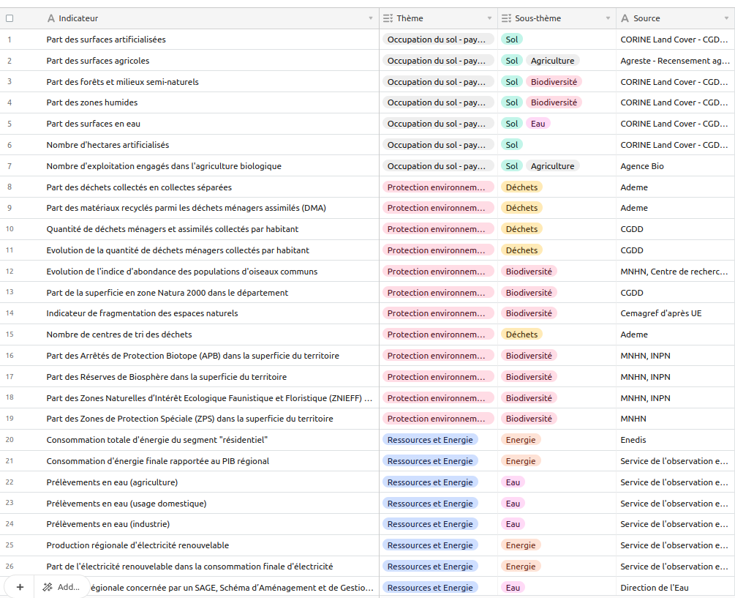Viewport: 735px width, 598px height.
Task: Open the Thème column dropdown arrow
Action: coord(489,18)
